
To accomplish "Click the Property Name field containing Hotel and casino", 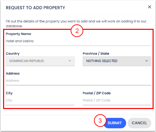I will coord(79,41).
